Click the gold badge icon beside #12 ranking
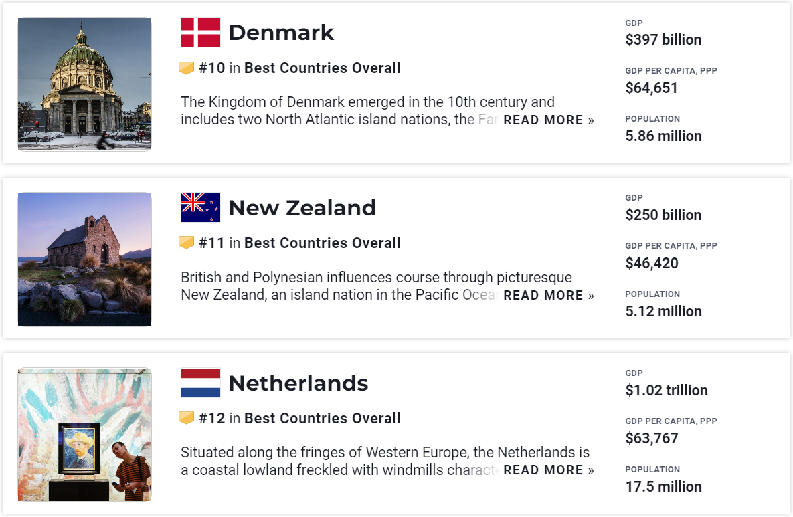This screenshot has width=793, height=517. 187,419
